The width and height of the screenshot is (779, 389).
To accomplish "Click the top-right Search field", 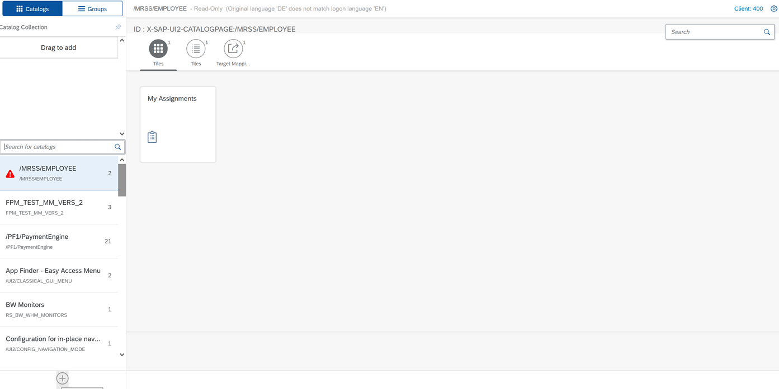I will point(714,32).
